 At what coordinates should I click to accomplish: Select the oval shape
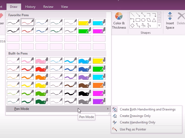click(143, 20)
